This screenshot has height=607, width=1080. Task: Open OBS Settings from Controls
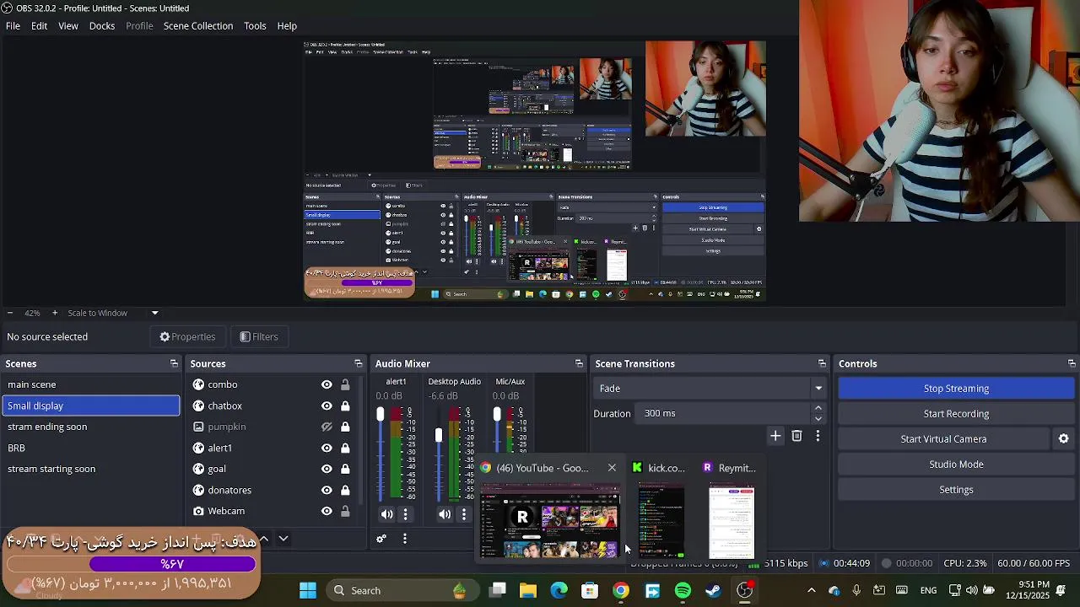[x=956, y=490]
